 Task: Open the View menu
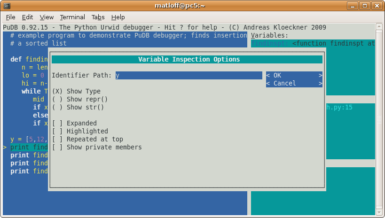(47, 17)
